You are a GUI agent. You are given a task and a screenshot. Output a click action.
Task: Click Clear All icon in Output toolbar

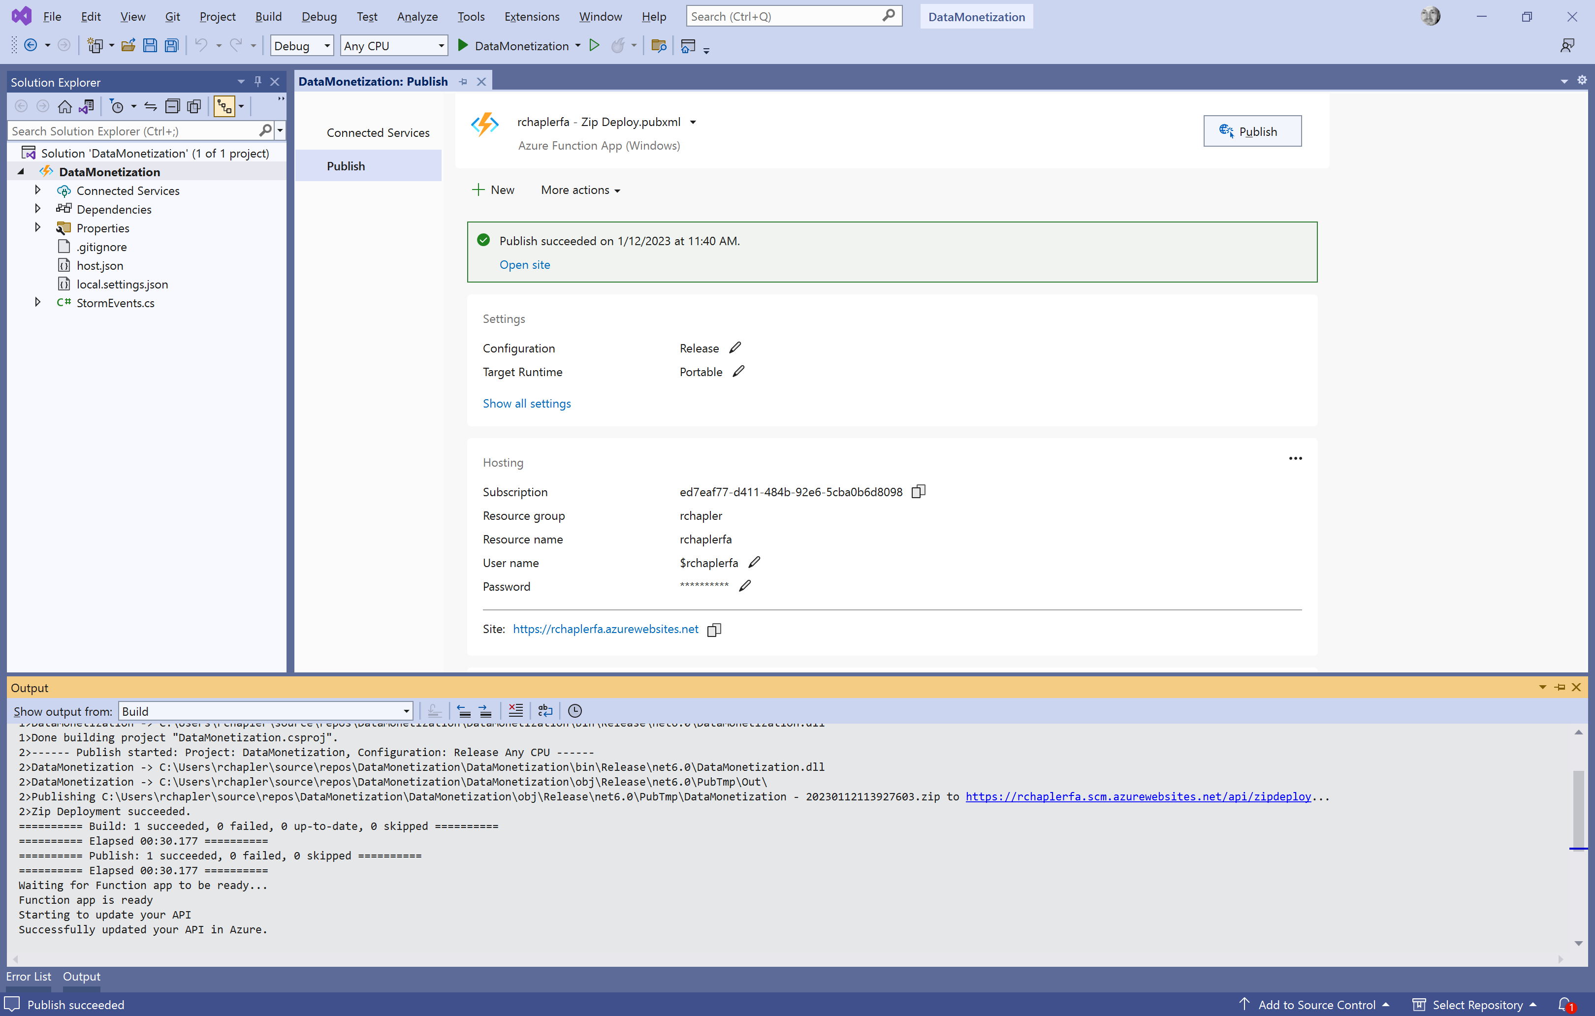(x=515, y=711)
